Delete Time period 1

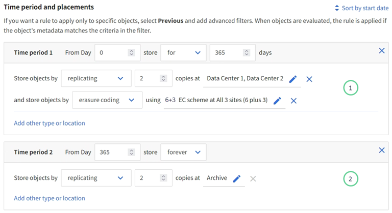tap(381, 51)
